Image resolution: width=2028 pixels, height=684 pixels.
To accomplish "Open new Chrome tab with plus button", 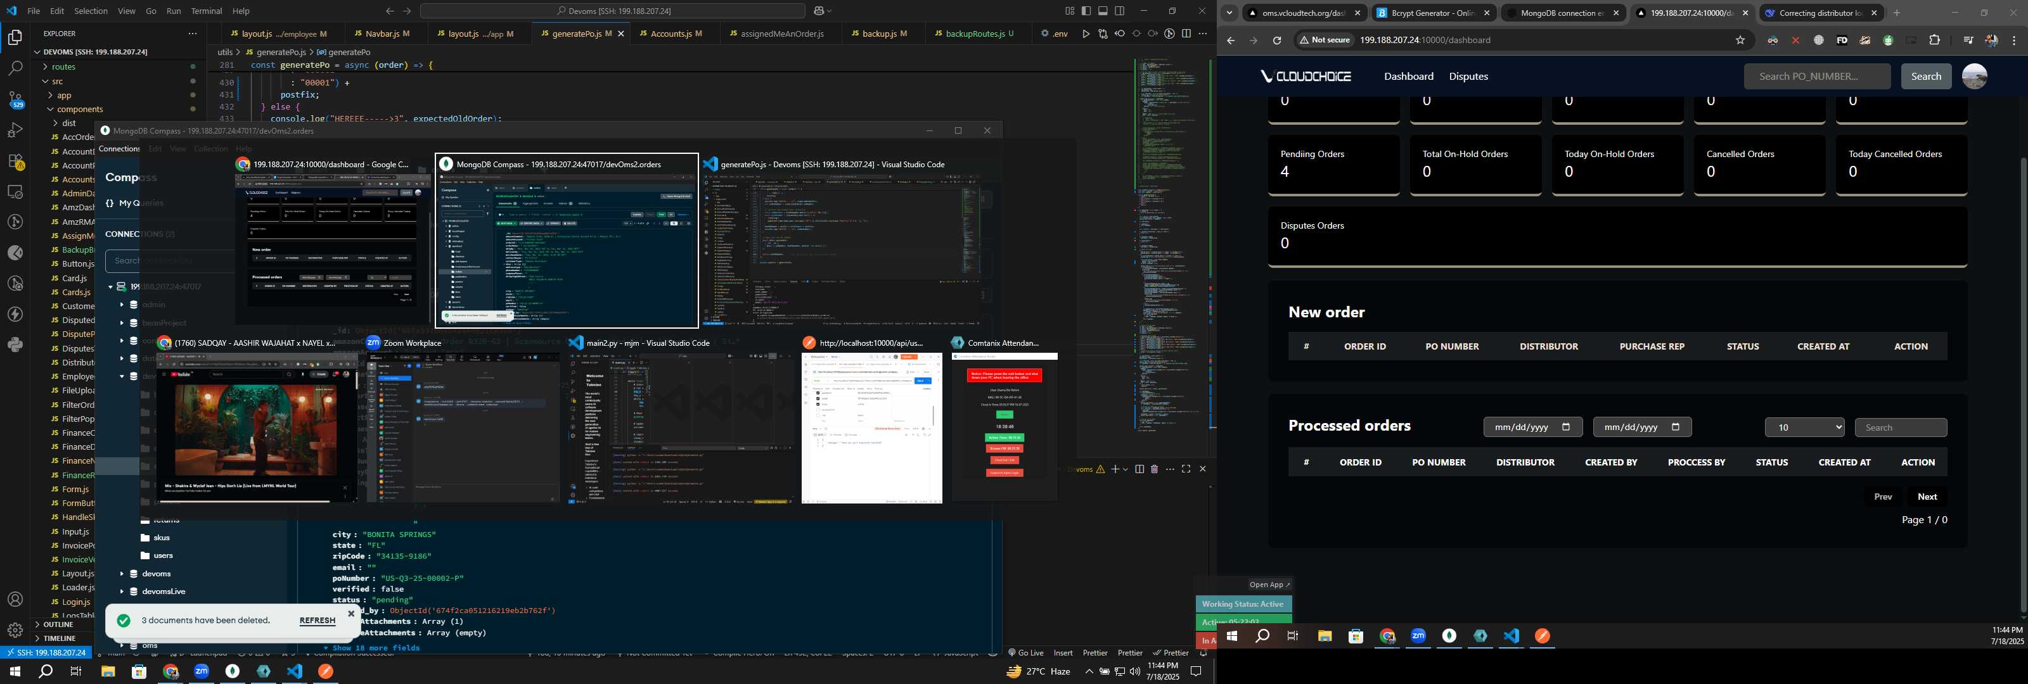I will click(1896, 13).
